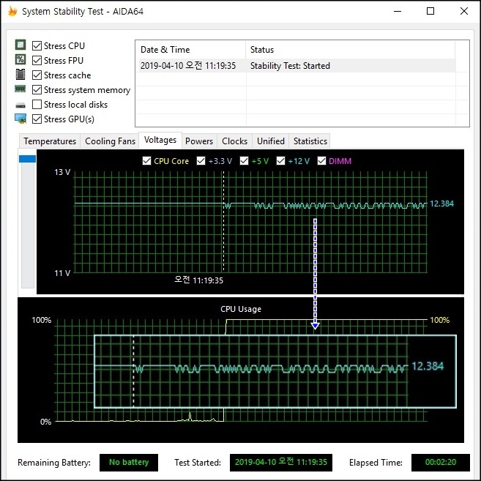Click the AIDA64 flame app icon

click(x=12, y=12)
